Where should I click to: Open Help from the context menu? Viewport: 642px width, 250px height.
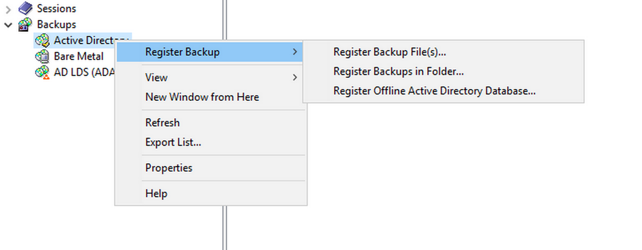(156, 193)
